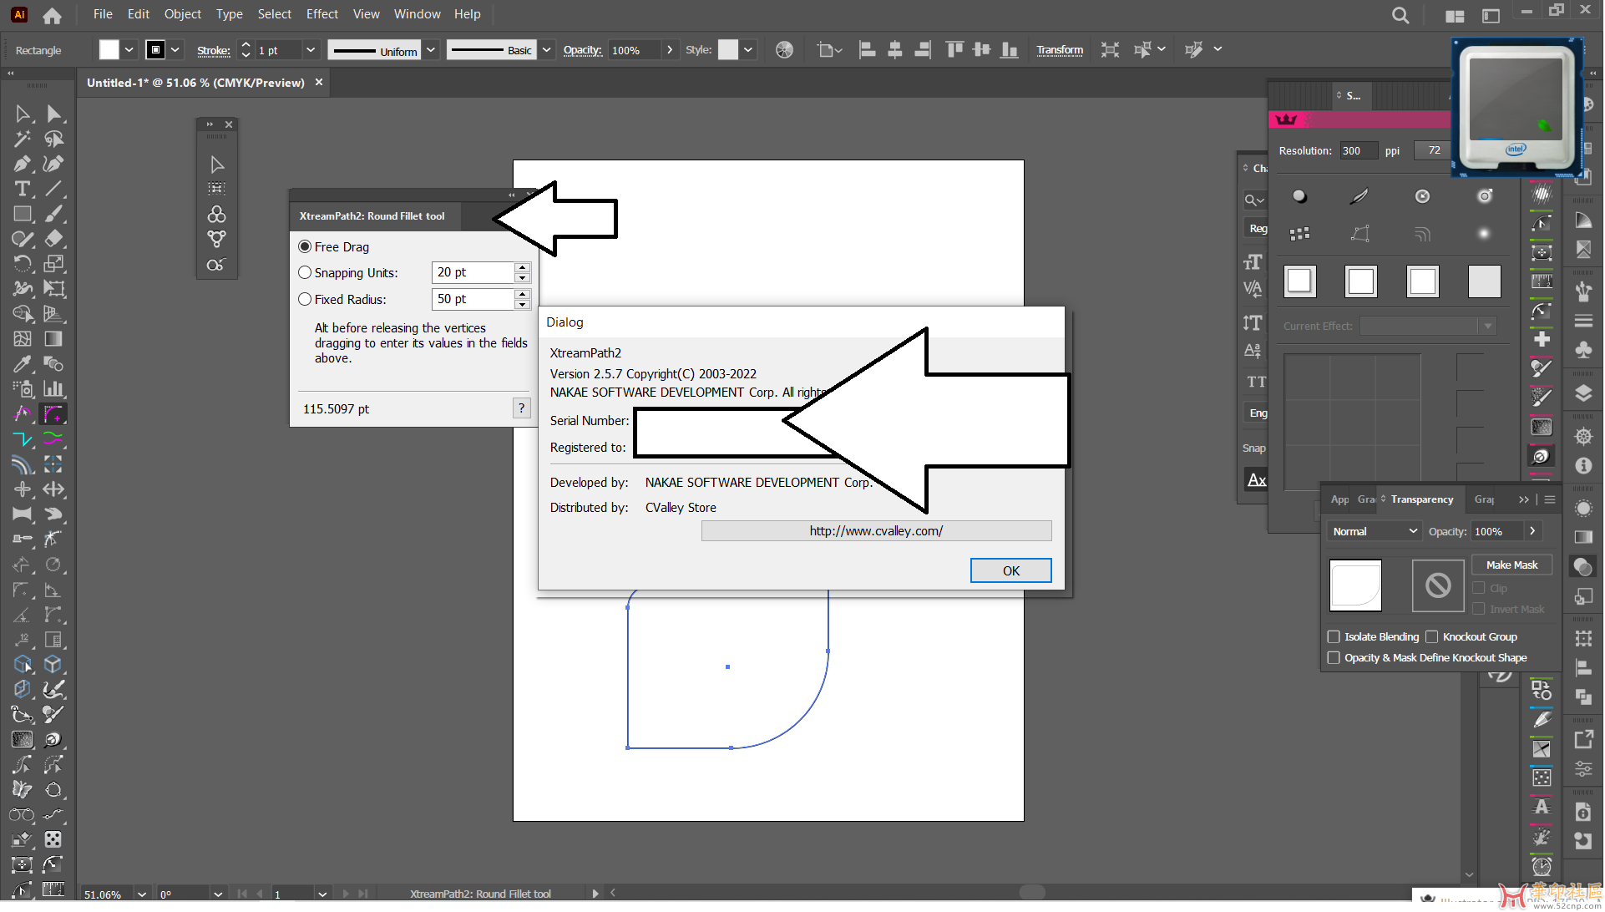This screenshot has height=912, width=1605.
Task: Click the Make Mask button
Action: [1511, 565]
